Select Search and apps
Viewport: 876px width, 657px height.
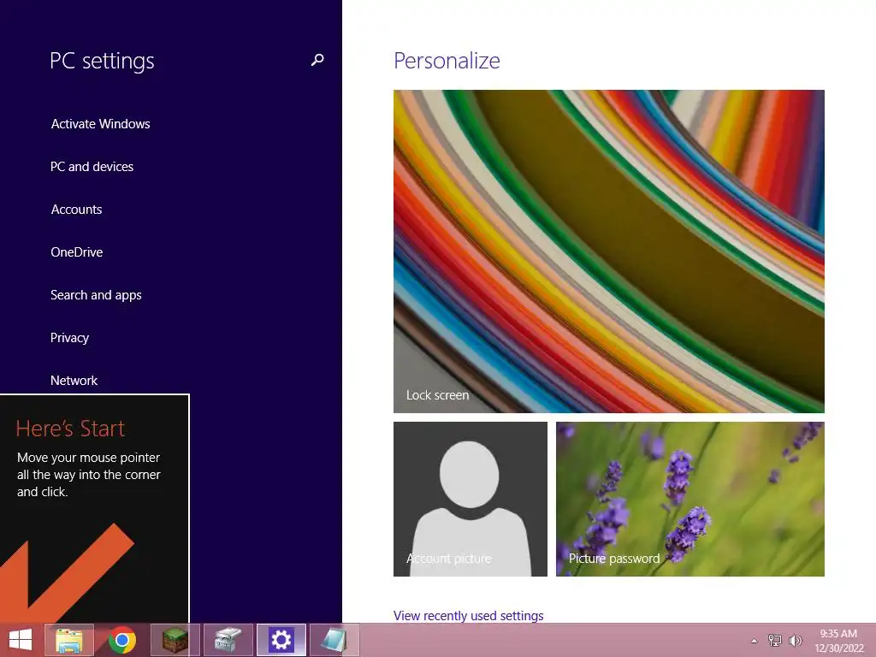(96, 295)
